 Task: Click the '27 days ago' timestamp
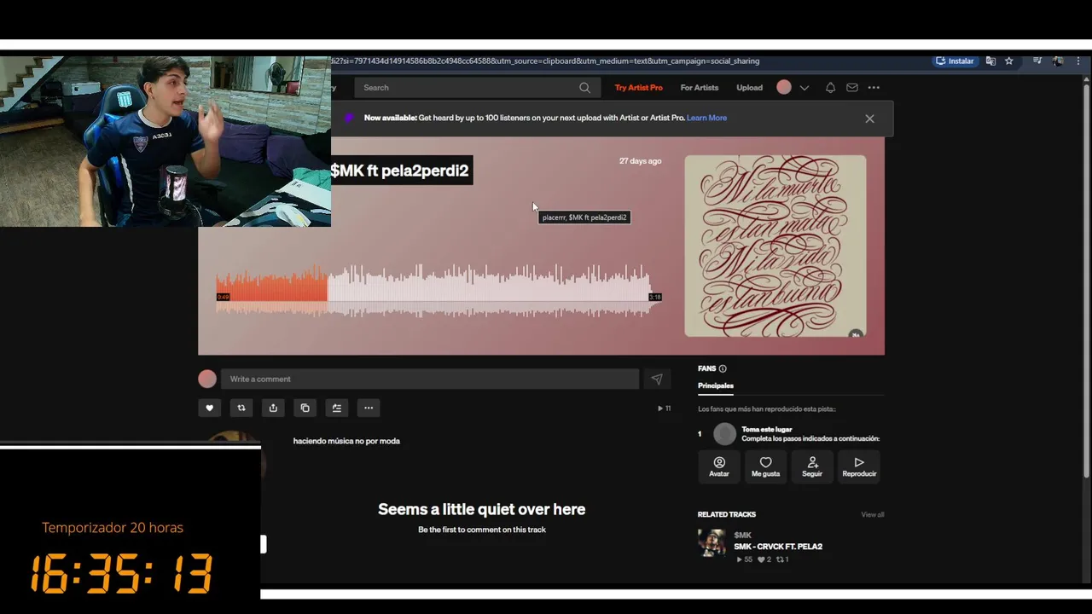tap(640, 161)
